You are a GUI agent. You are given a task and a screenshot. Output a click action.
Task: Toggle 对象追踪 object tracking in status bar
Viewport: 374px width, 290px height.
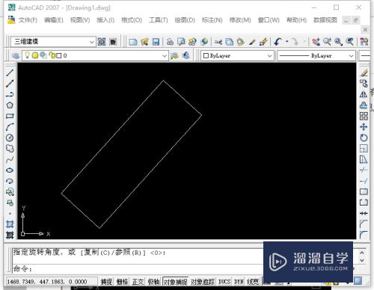pyautogui.click(x=203, y=282)
